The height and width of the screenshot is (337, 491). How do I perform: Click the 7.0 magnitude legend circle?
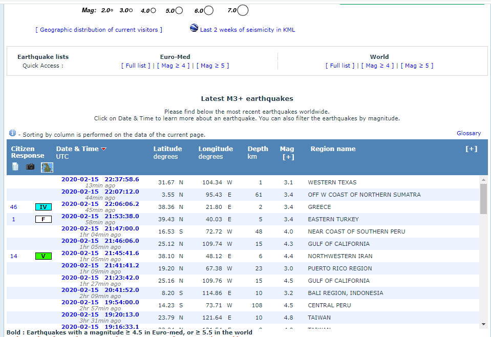pos(243,10)
